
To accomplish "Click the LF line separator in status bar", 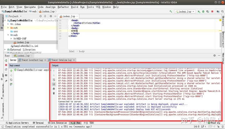I will click(x=203, y=127).
